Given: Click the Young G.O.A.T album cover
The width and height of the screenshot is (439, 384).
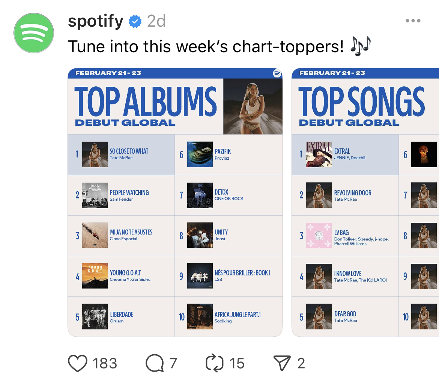Looking at the screenshot, I should pyautogui.click(x=95, y=276).
